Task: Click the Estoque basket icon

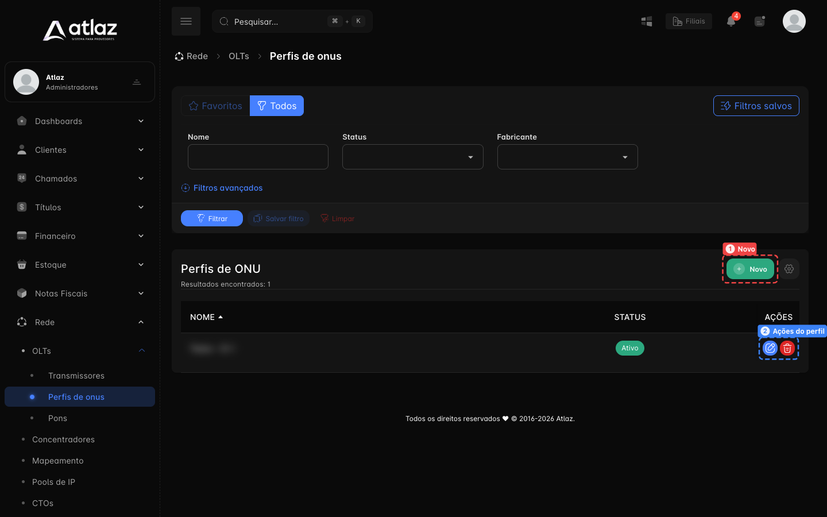Action: point(22,264)
